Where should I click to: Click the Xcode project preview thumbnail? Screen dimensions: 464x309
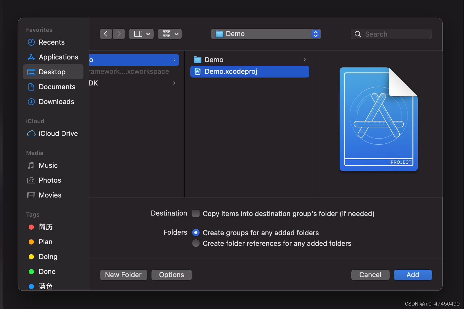[379, 119]
